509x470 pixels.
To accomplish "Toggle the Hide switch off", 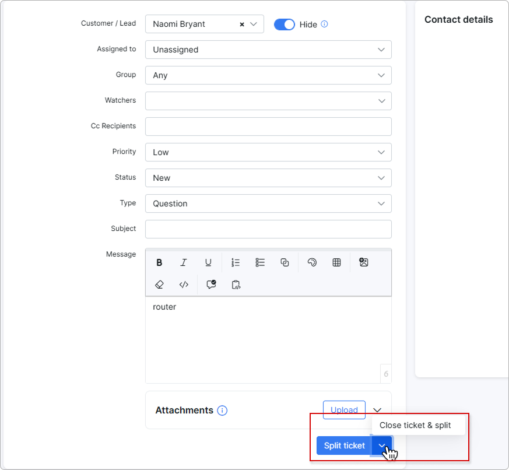I will click(285, 24).
